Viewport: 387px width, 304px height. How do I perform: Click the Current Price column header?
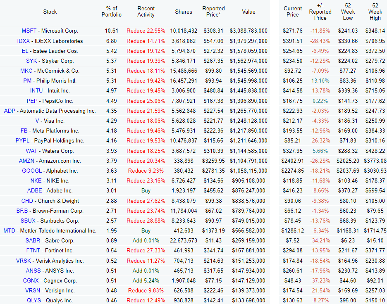pyautogui.click(x=293, y=12)
